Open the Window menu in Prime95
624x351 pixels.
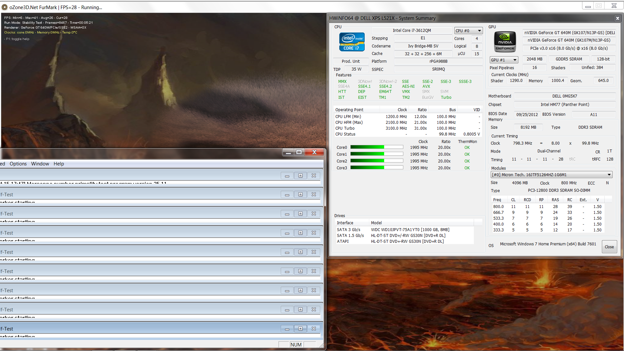coord(40,164)
